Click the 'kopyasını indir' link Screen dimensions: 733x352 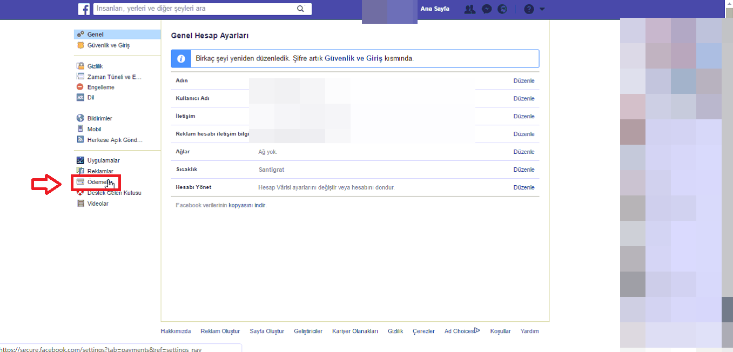247,205
